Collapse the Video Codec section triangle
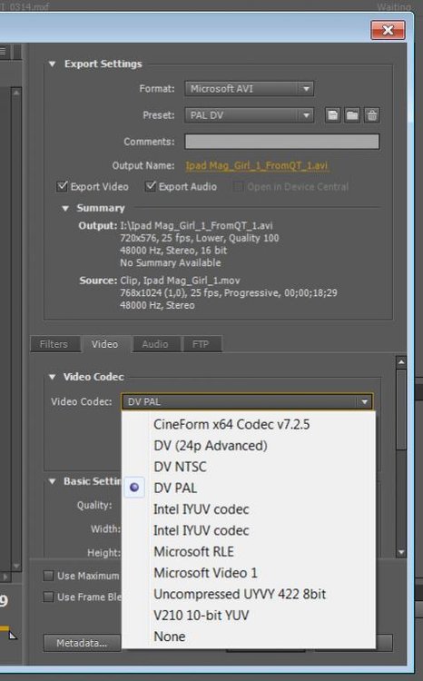423x681 pixels. pos(52,377)
